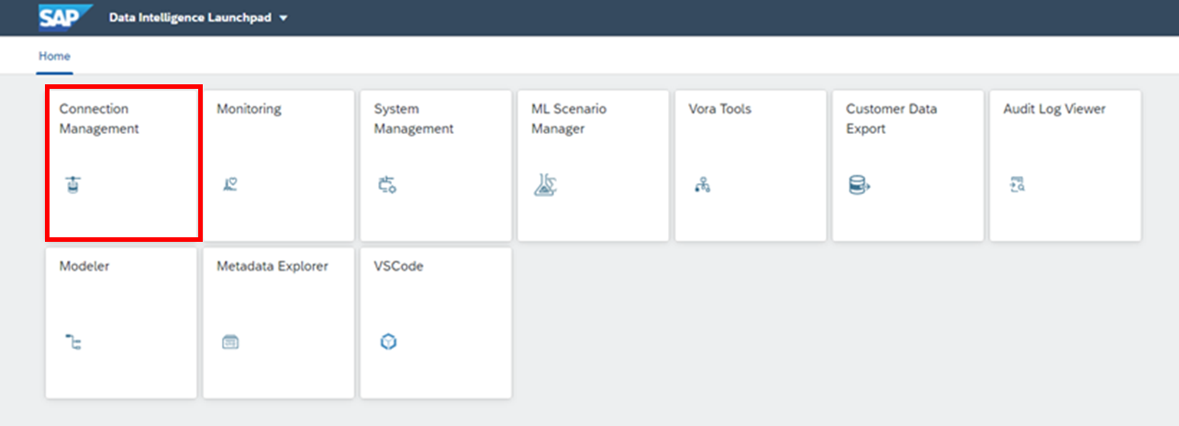Click the System Management tile icon
This screenshot has height=426, width=1179.
tap(387, 186)
